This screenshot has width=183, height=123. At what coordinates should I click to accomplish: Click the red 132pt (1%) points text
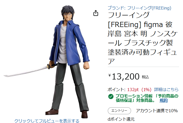click(x=139, y=90)
